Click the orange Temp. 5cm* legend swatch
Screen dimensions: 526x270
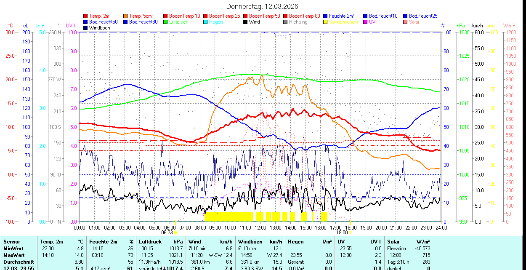click(126, 16)
